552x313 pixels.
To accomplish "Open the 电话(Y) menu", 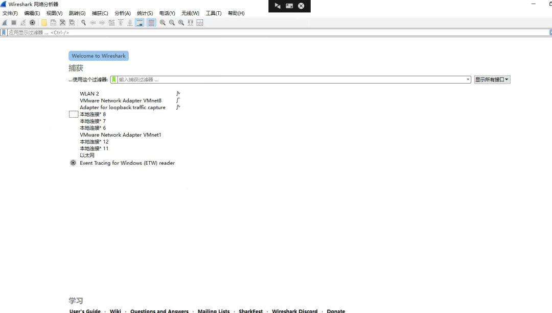I will tap(167, 13).
